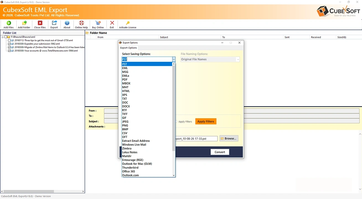This screenshot has height=199, width=362.
Task: Choose PDF in the saving options list
Action: [x=147, y=80]
